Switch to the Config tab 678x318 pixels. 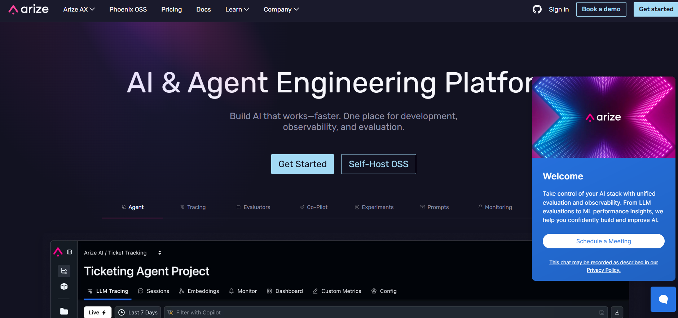[x=384, y=291]
